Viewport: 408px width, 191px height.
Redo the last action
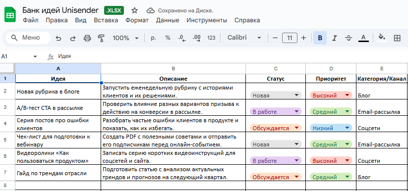[73, 38]
